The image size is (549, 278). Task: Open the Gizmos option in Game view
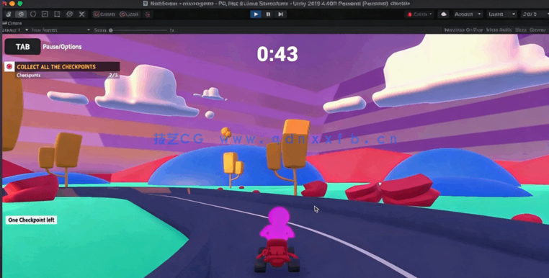(537, 30)
